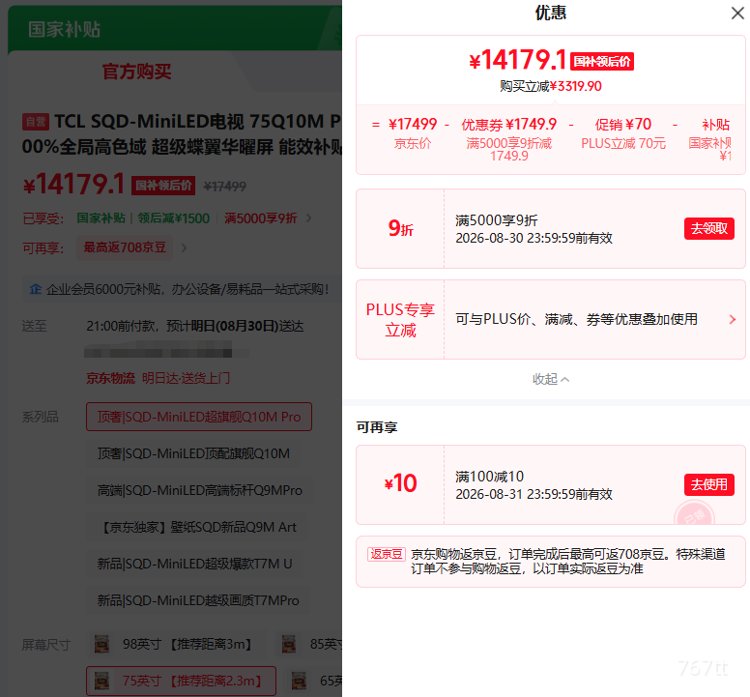Click the 自营 badge on the title
Screen dimensions: 750x697
coord(36,122)
